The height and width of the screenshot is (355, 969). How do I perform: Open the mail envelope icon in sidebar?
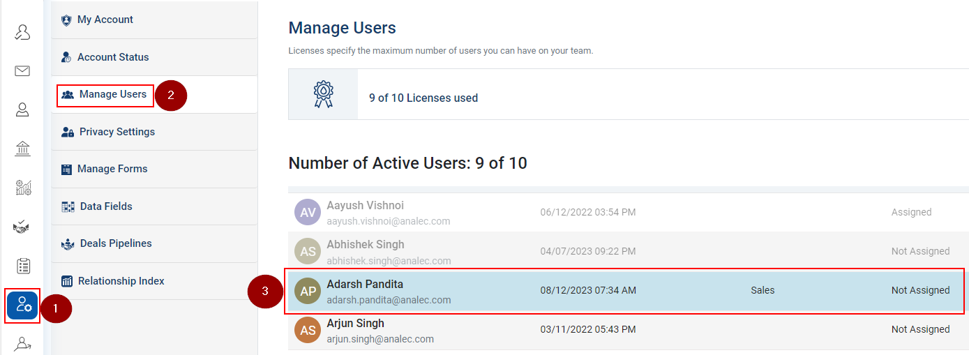[22, 70]
